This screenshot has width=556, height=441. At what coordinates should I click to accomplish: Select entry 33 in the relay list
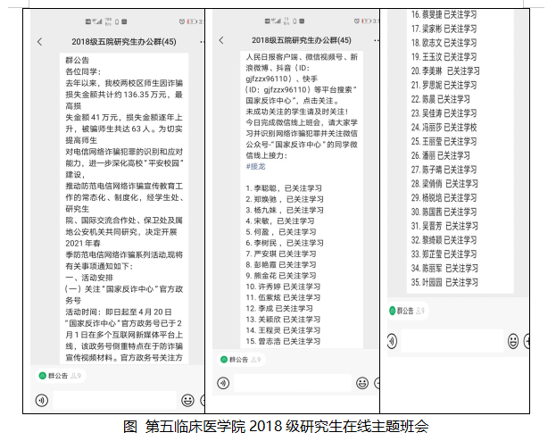[x=444, y=254]
